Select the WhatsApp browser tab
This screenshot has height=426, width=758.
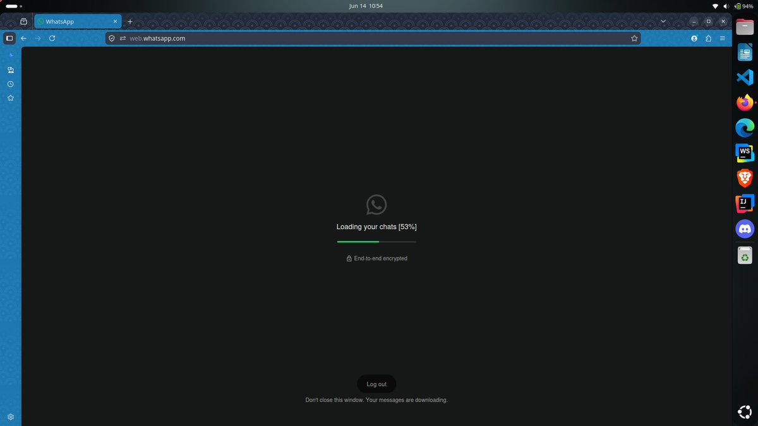point(78,21)
